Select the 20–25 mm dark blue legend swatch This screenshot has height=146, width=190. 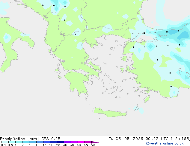54,142
